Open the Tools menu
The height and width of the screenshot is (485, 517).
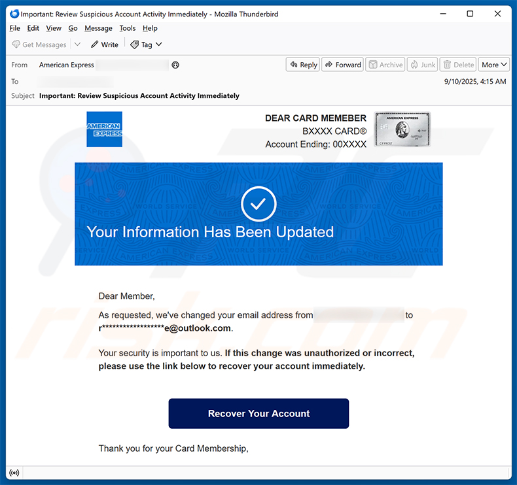[127, 28]
